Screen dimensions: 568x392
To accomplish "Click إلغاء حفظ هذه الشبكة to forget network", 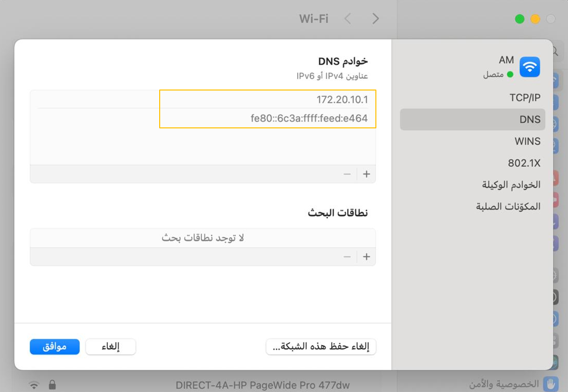I will pos(320,346).
